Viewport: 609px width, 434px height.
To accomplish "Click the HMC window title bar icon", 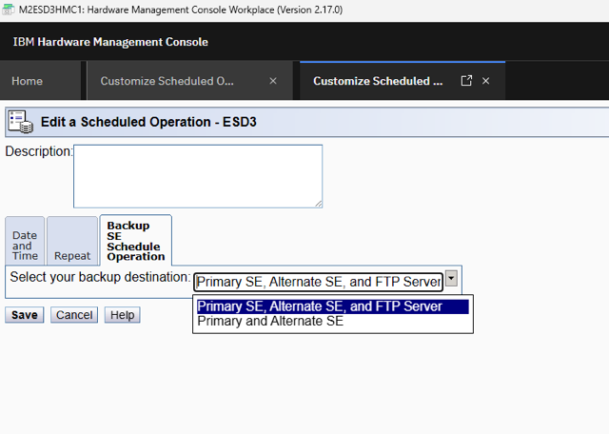I will click(x=9, y=10).
